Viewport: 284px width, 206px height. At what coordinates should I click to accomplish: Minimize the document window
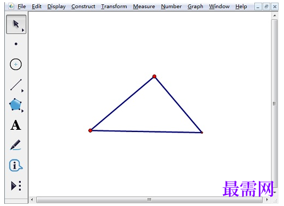coord(258,7)
